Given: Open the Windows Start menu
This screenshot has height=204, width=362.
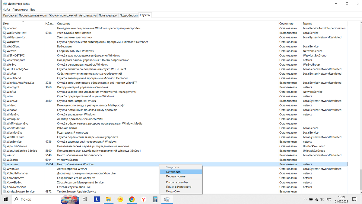Looking at the screenshot, I should pos(6,199).
